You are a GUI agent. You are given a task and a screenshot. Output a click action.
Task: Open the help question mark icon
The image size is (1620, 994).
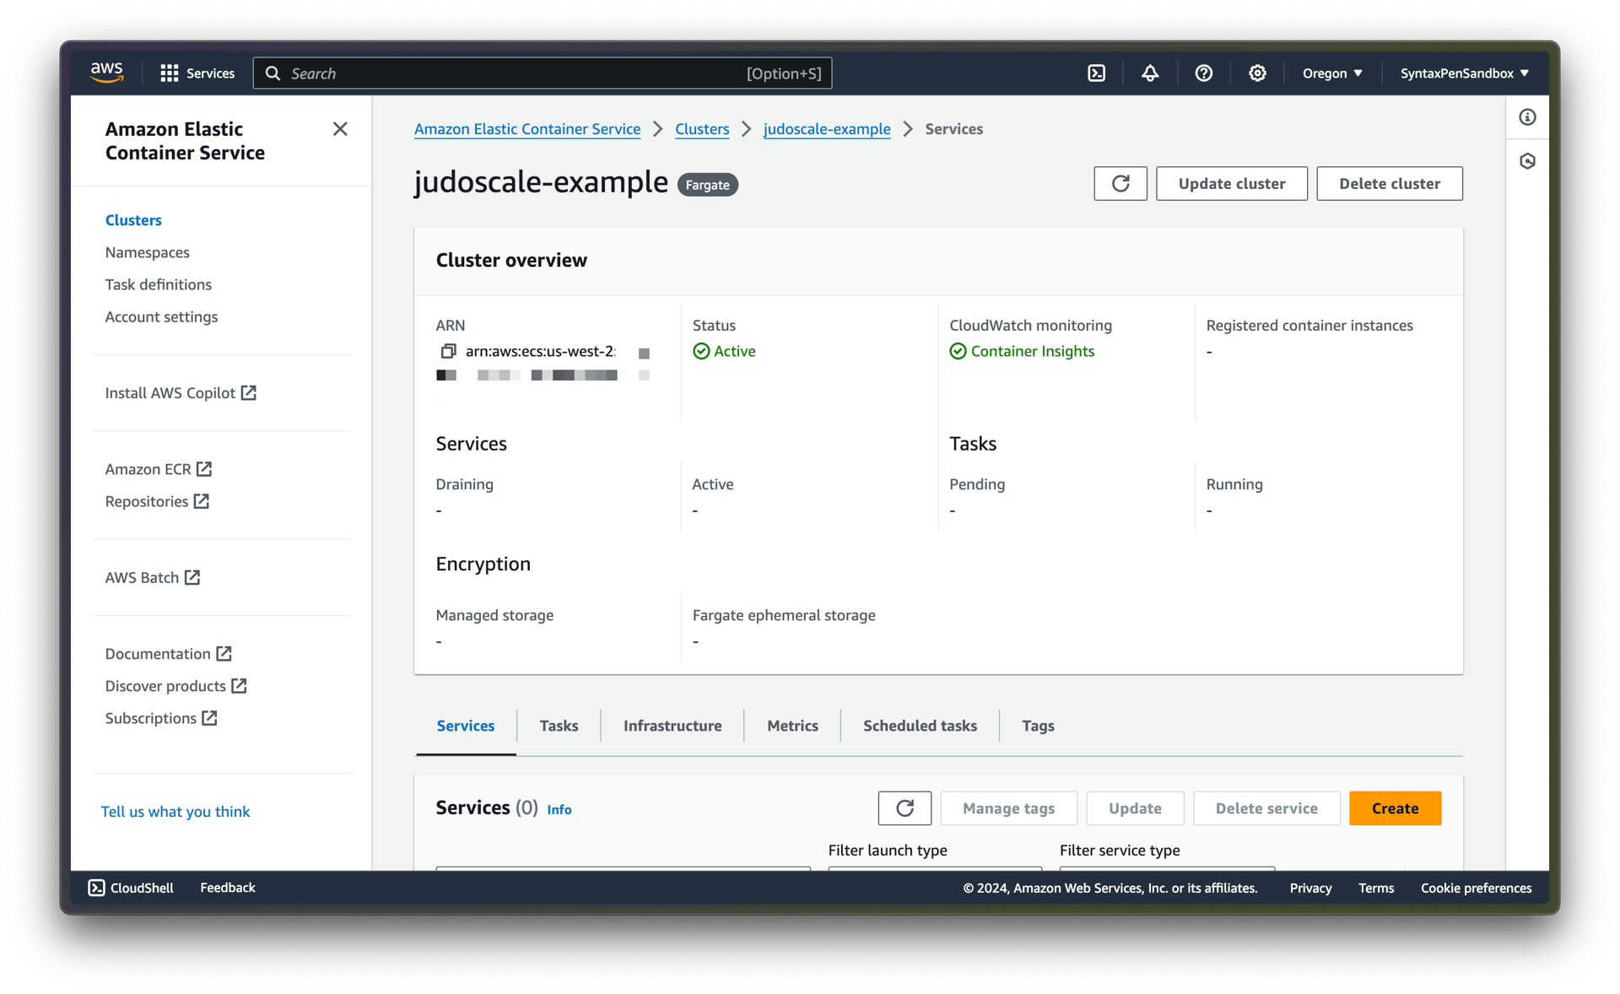(x=1204, y=73)
